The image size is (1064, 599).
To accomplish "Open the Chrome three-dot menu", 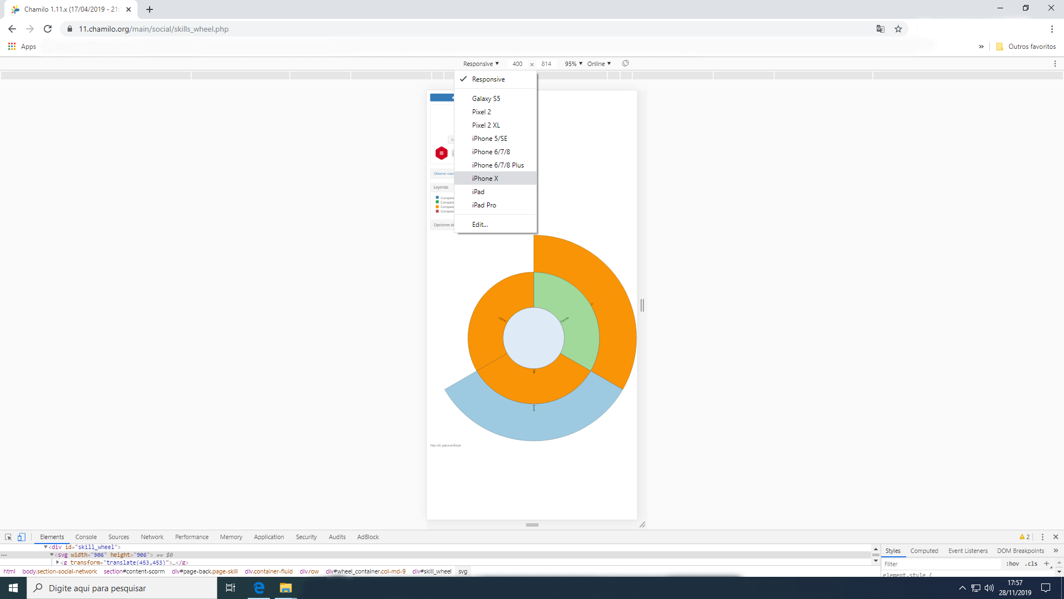I will [x=1052, y=29].
